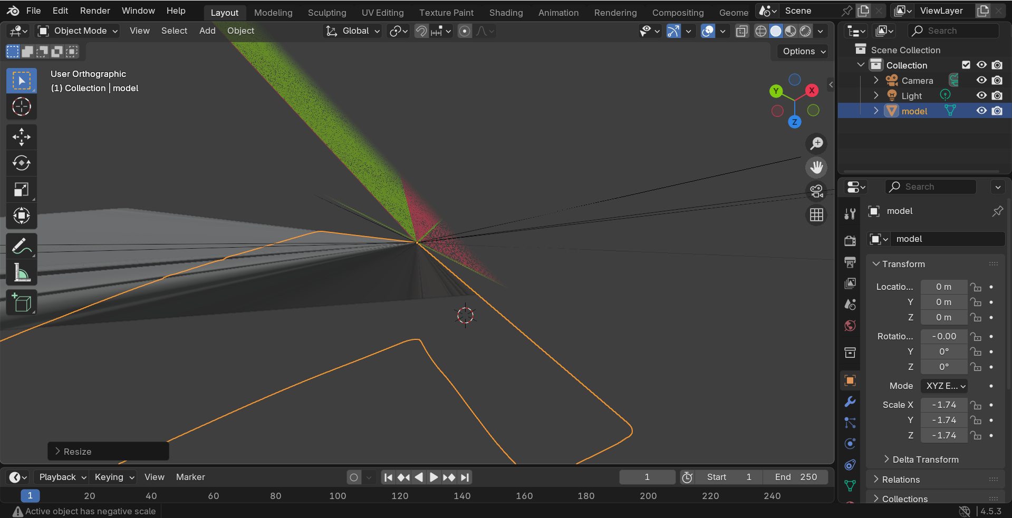This screenshot has height=518, width=1012.
Task: Hide the Camera in viewport
Action: point(981,80)
